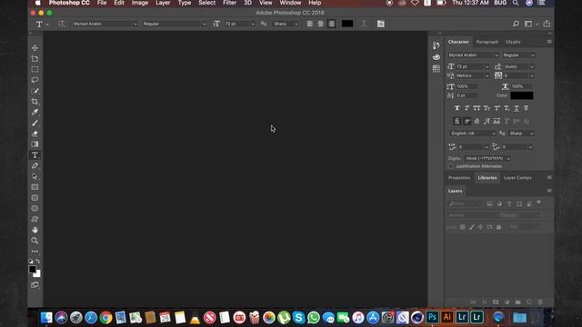Open the Window menu
The height and width of the screenshot is (327, 582).
(290, 3)
